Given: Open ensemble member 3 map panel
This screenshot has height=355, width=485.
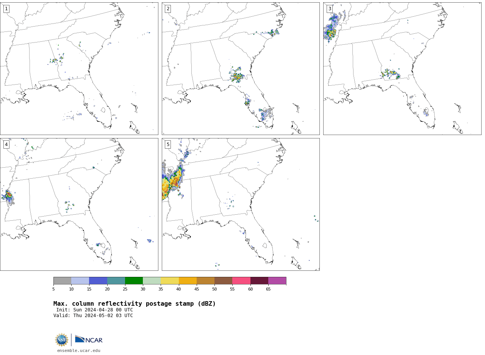Looking at the screenshot, I should (x=402, y=69).
